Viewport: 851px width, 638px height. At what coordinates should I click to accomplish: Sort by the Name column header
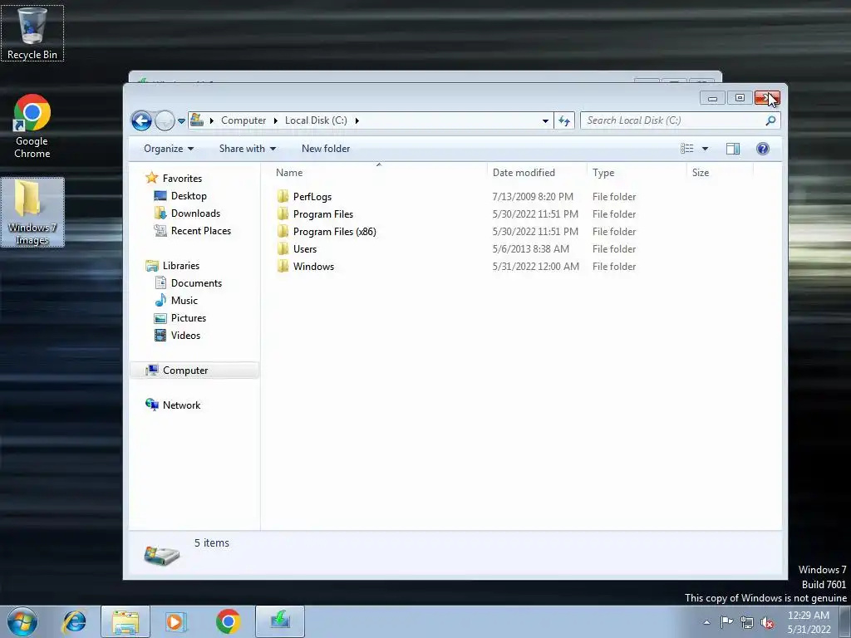378,173
